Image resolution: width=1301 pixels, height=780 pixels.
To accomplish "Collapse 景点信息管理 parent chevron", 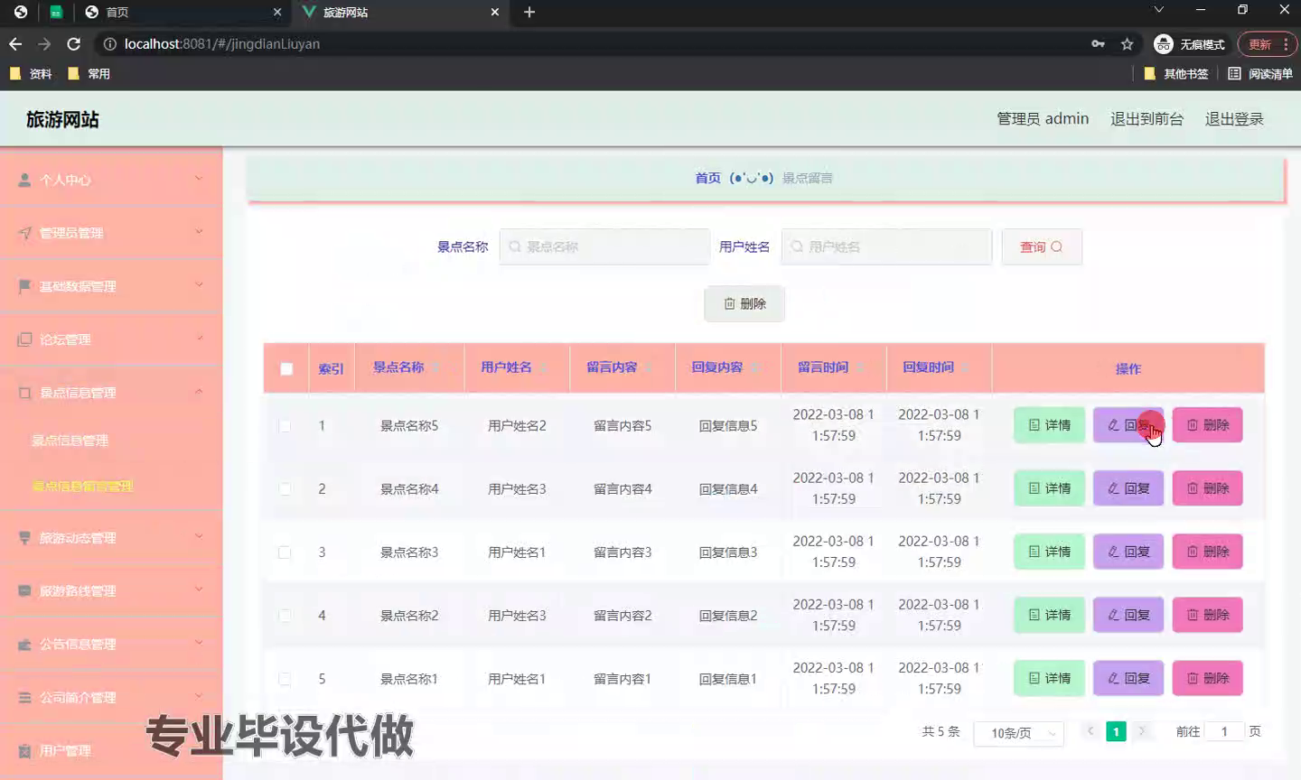I will [199, 392].
